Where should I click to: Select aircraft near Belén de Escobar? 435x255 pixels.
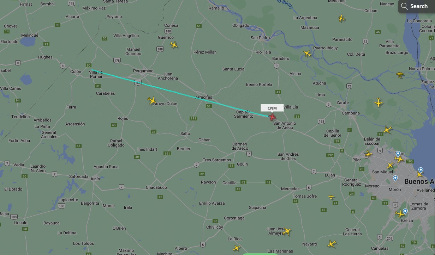388,130
